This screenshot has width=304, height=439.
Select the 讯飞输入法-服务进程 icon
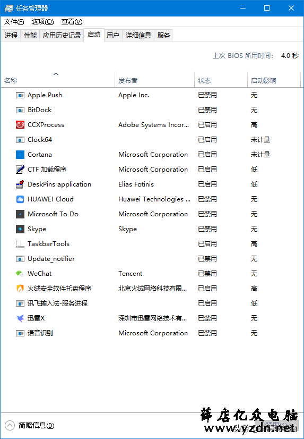click(20, 303)
